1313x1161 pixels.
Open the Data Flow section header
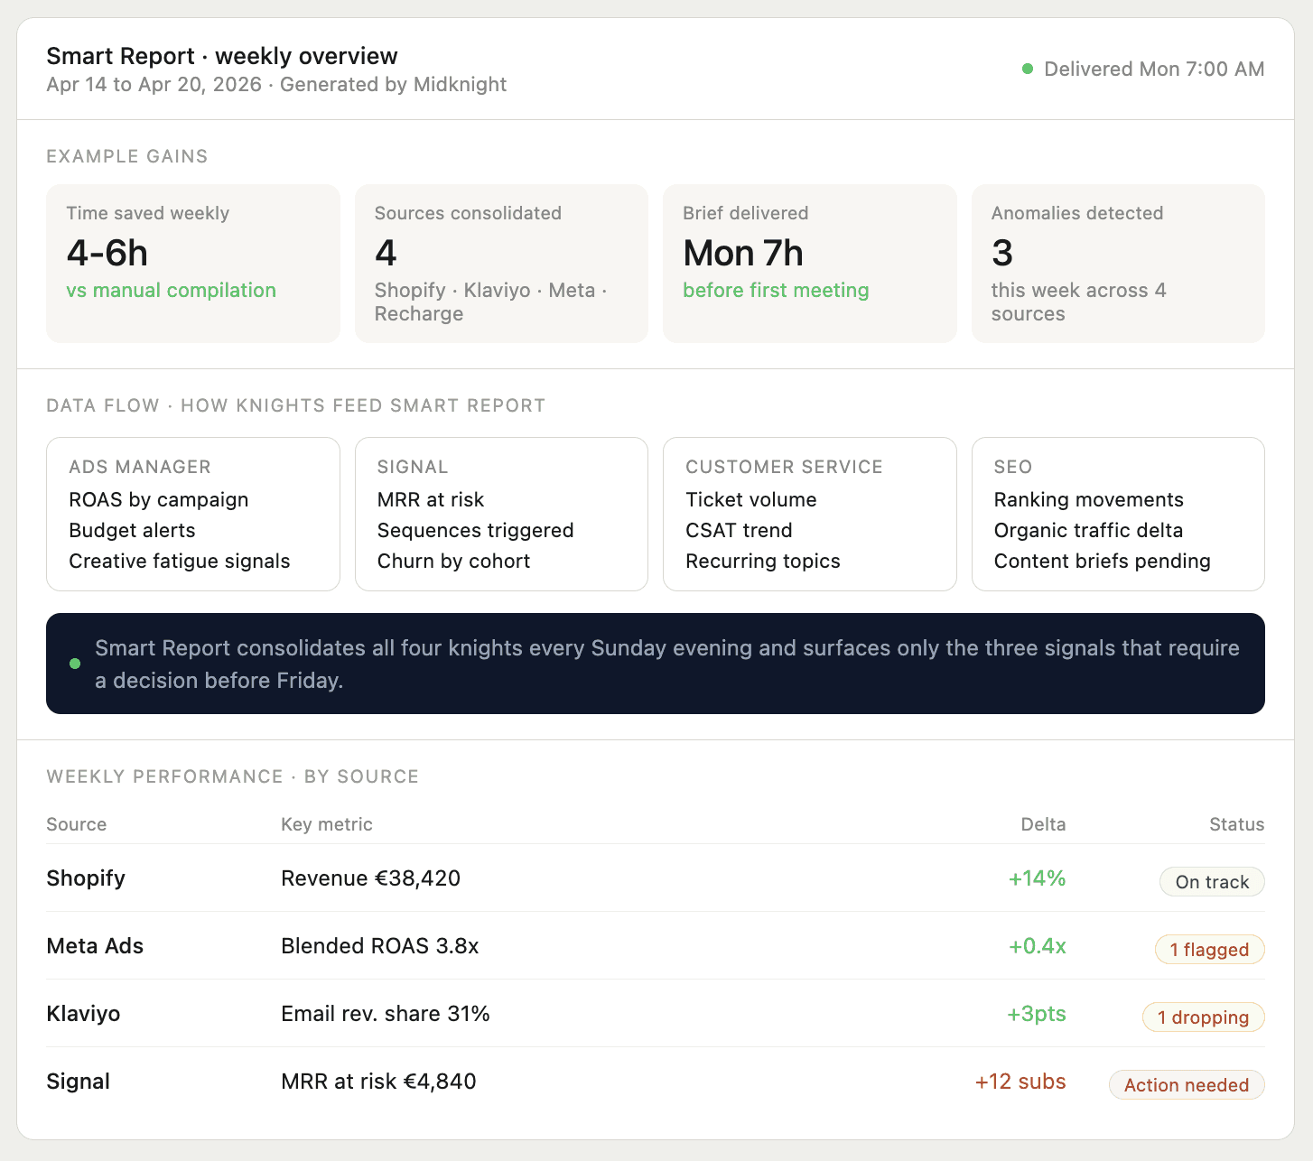tap(295, 405)
